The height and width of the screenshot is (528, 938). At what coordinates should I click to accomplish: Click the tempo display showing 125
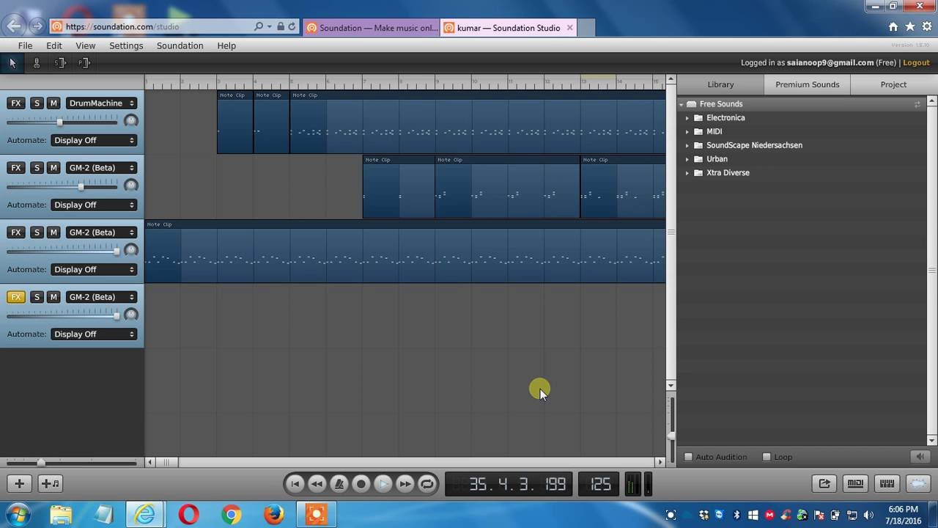[x=600, y=484]
